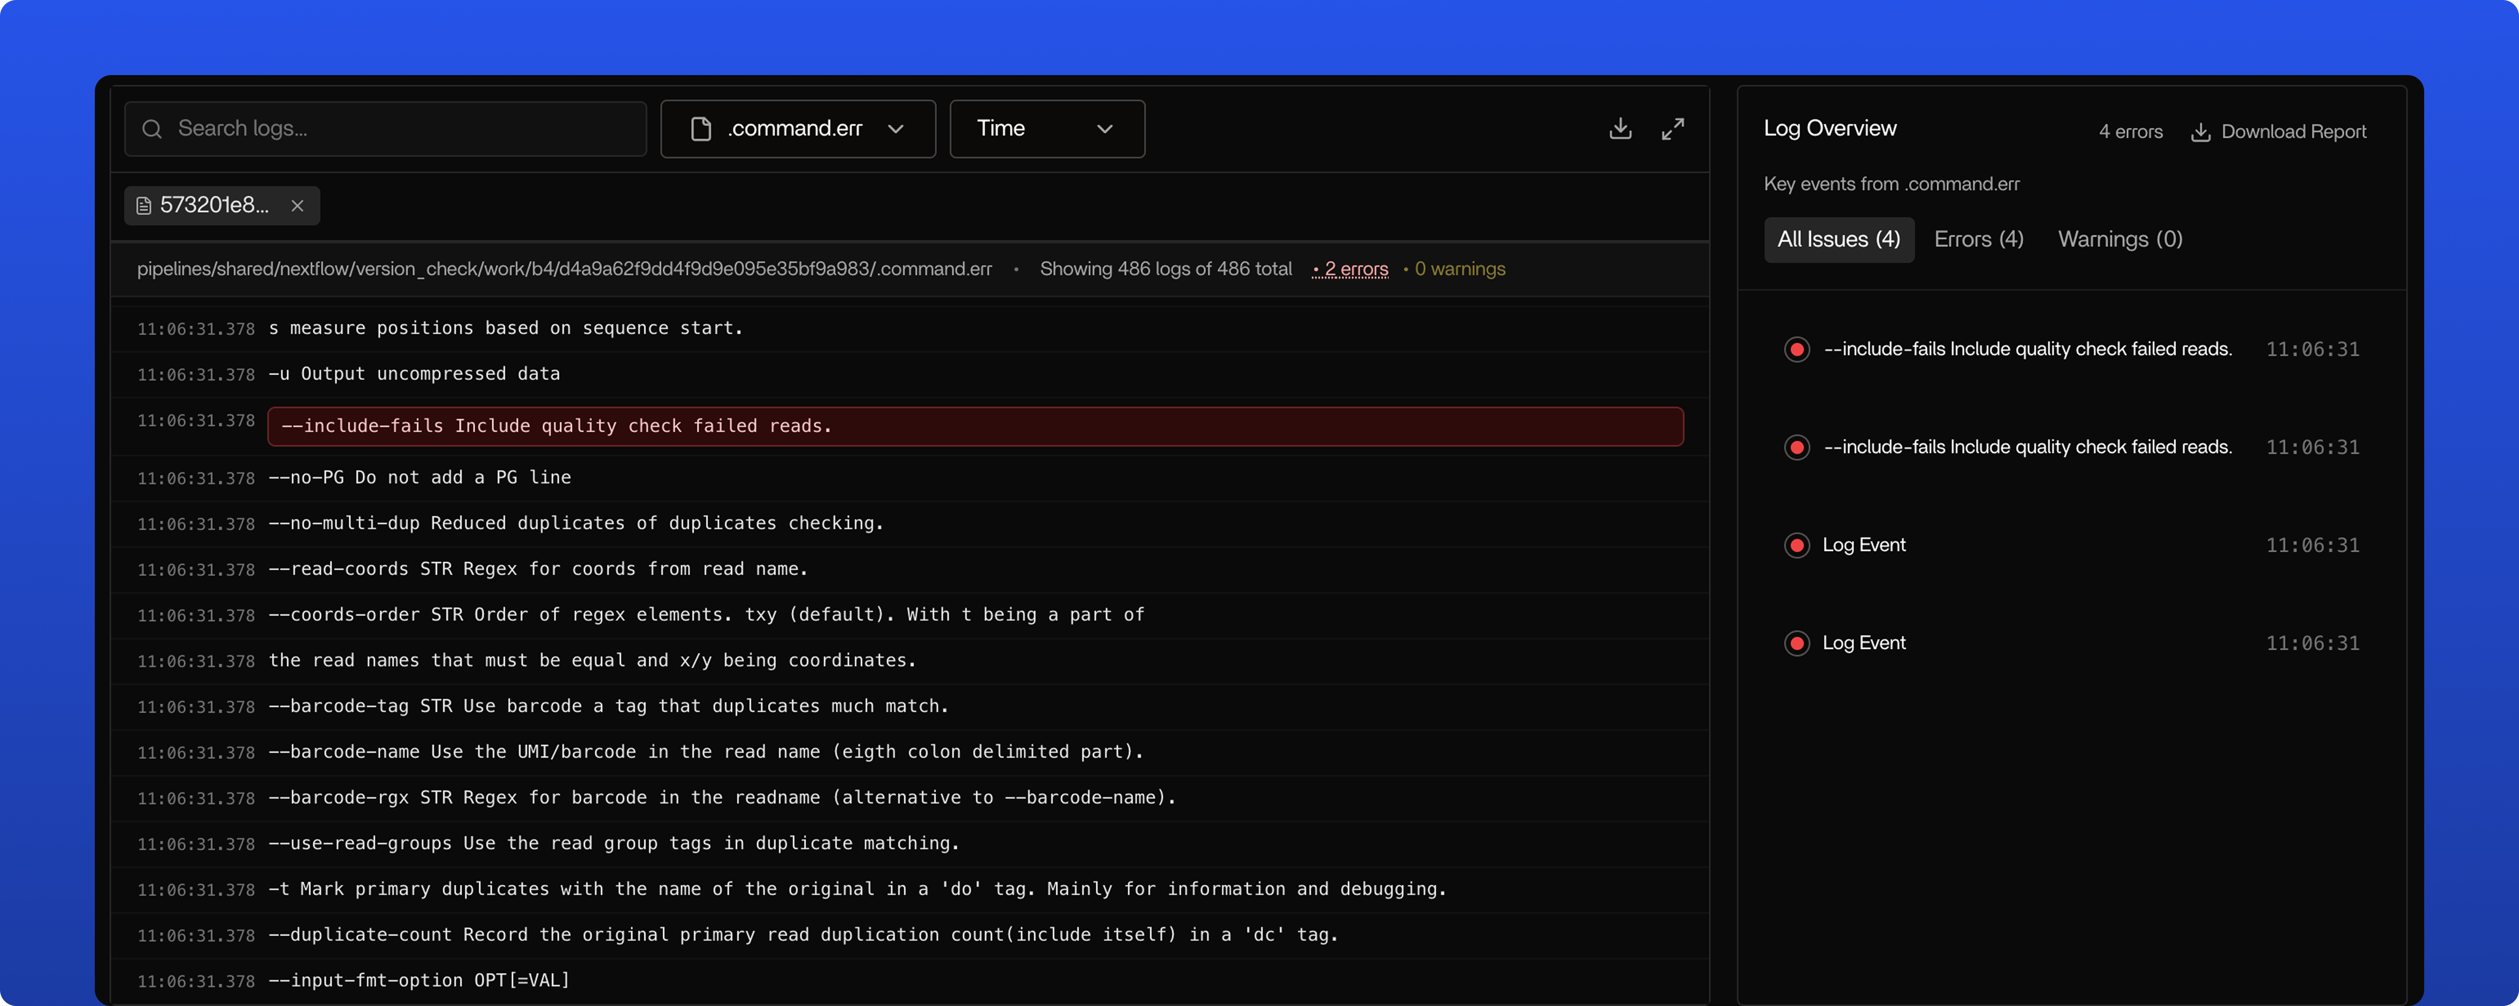The image size is (2519, 1006).
Task: Click red marker of first include-fails event
Action: 1796,349
